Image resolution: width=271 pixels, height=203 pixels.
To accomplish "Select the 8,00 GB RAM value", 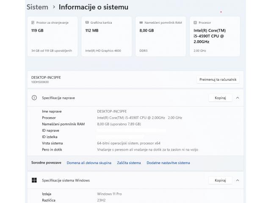I will click(x=147, y=30).
